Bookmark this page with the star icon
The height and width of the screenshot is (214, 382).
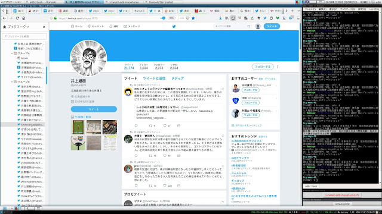[x=193, y=18]
